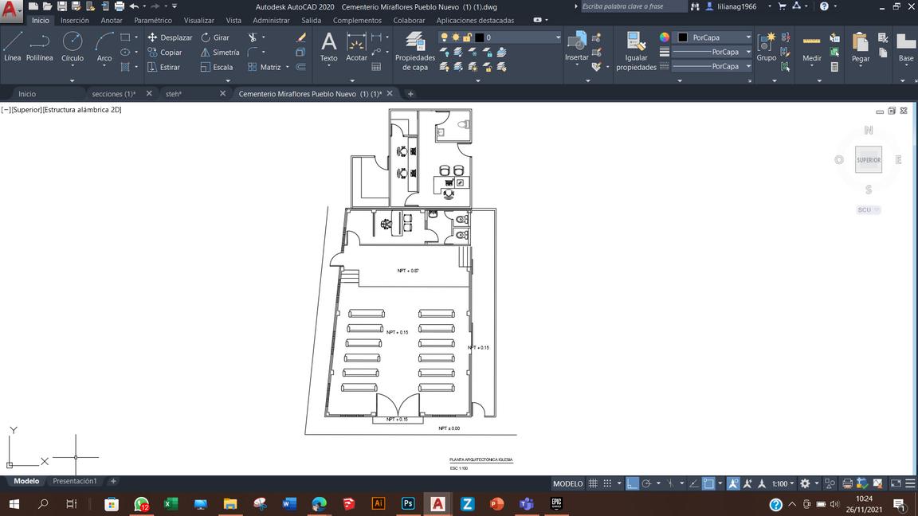Click the PorCapa black color swatch
918x516 pixels.
coord(683,37)
